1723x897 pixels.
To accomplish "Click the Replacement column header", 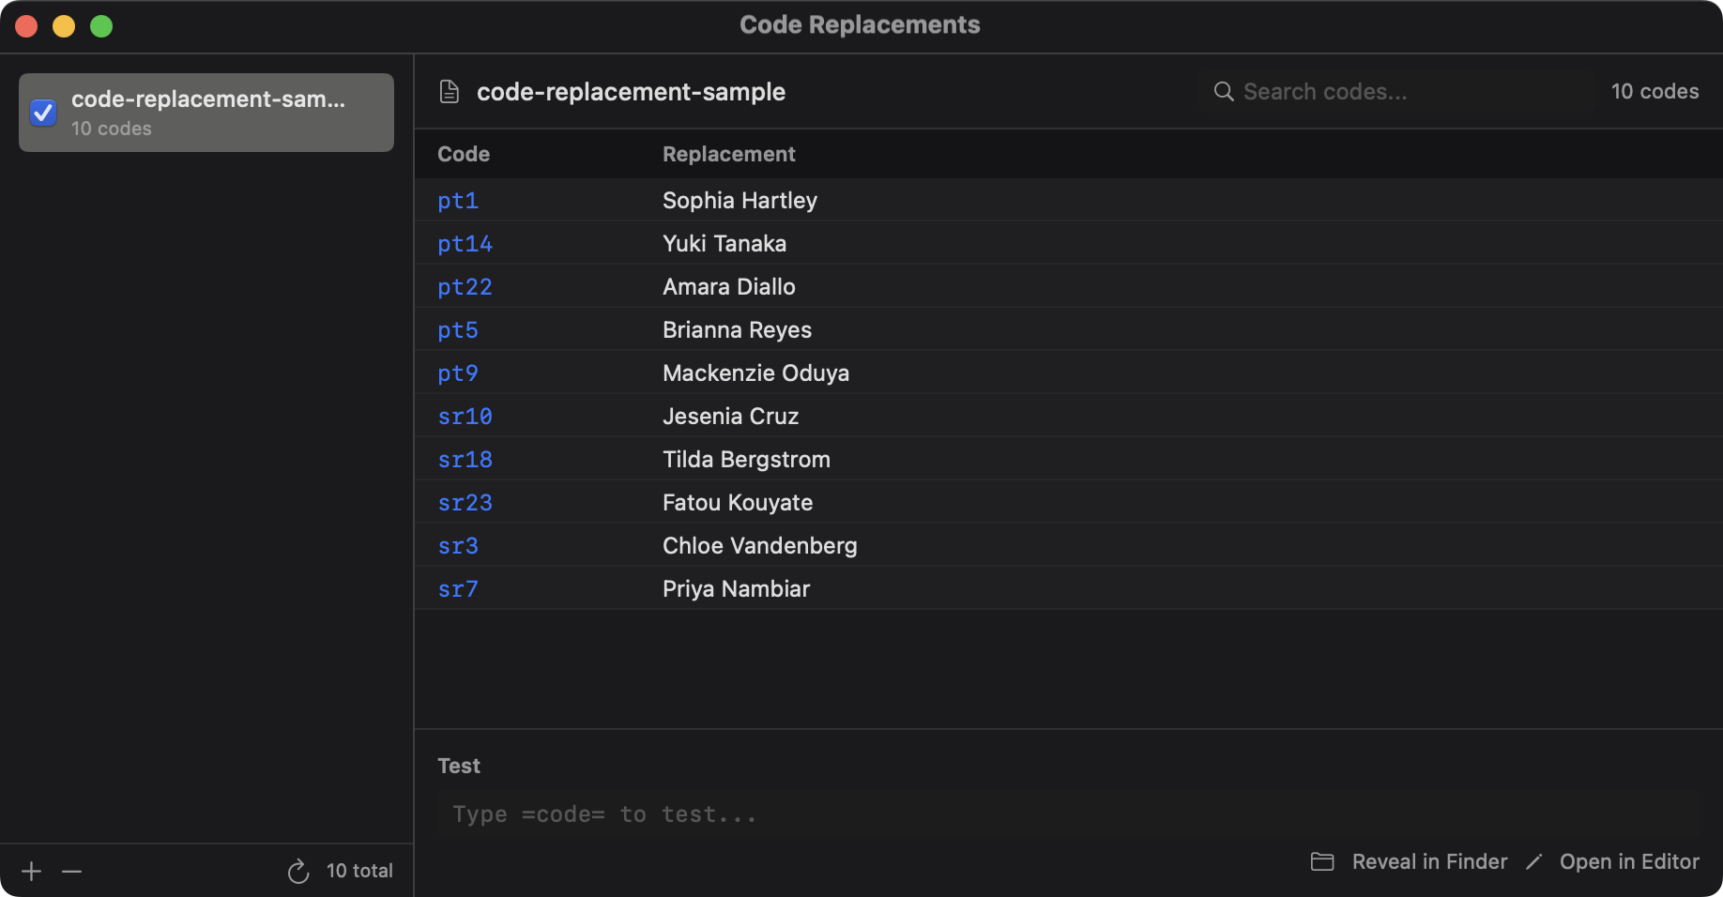I will click(x=729, y=154).
